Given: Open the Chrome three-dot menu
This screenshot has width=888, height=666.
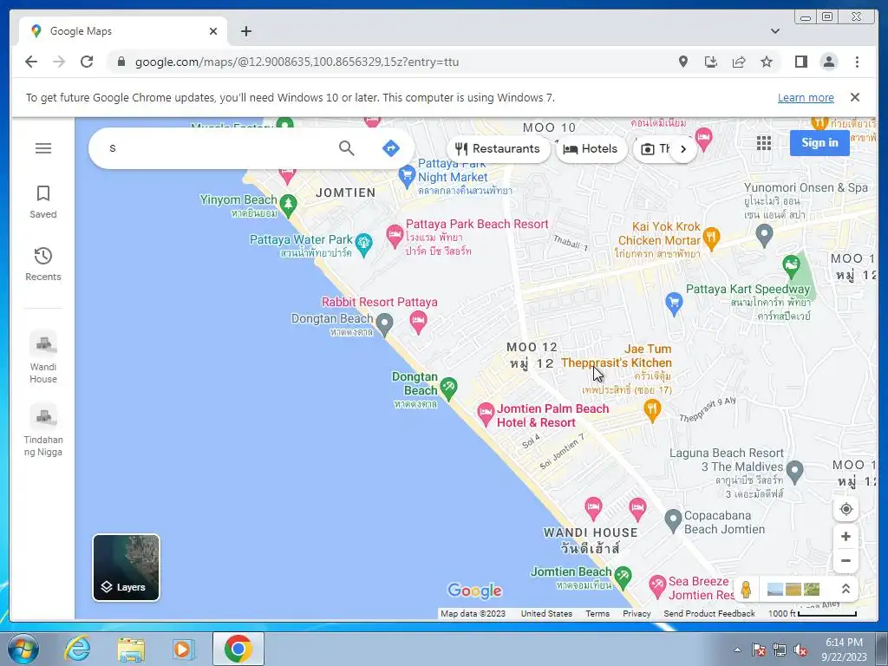Looking at the screenshot, I should 857,62.
